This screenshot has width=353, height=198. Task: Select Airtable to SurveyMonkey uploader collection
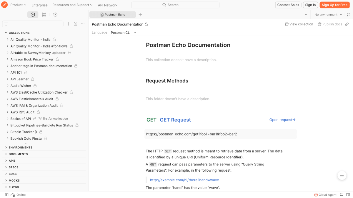tap(38, 53)
